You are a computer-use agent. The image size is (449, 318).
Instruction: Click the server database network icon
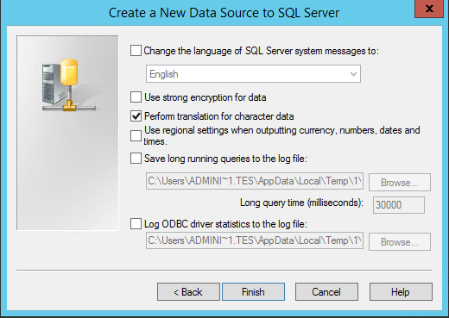point(69,85)
